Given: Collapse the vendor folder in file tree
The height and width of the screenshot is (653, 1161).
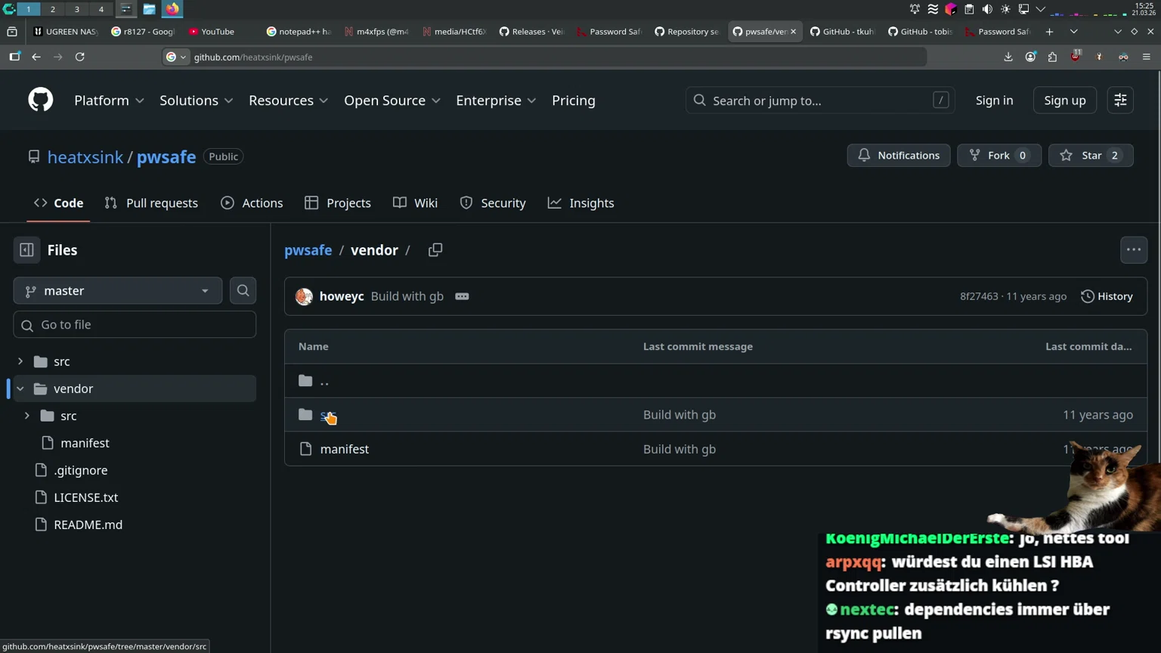Looking at the screenshot, I should (x=20, y=388).
